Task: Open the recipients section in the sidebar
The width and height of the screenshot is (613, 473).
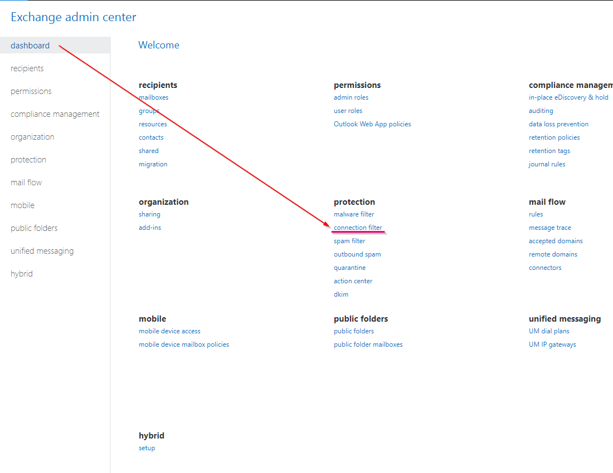Action: coord(27,68)
